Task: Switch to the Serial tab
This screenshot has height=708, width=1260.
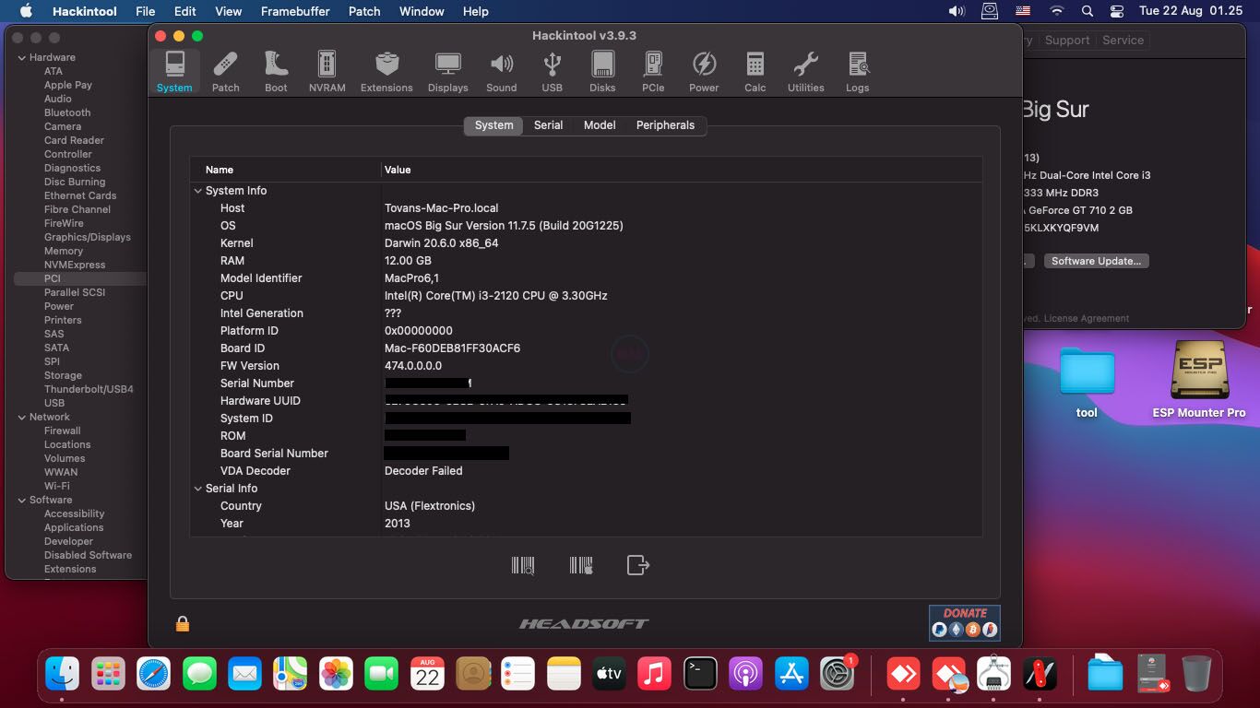Action: point(548,125)
